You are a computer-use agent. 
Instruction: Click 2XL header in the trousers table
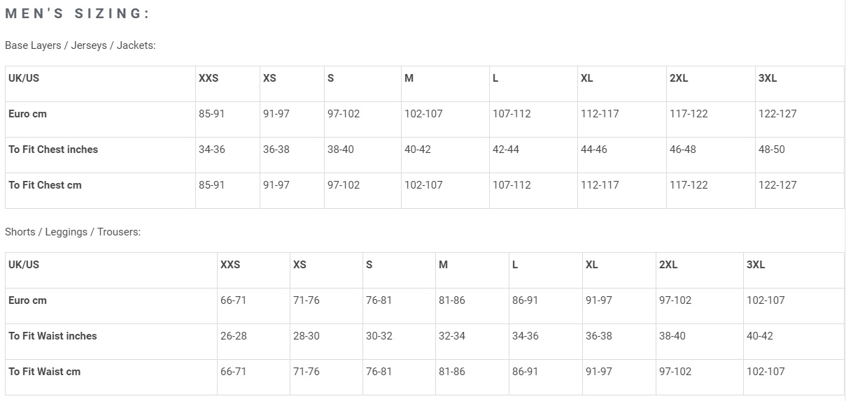[x=668, y=265]
